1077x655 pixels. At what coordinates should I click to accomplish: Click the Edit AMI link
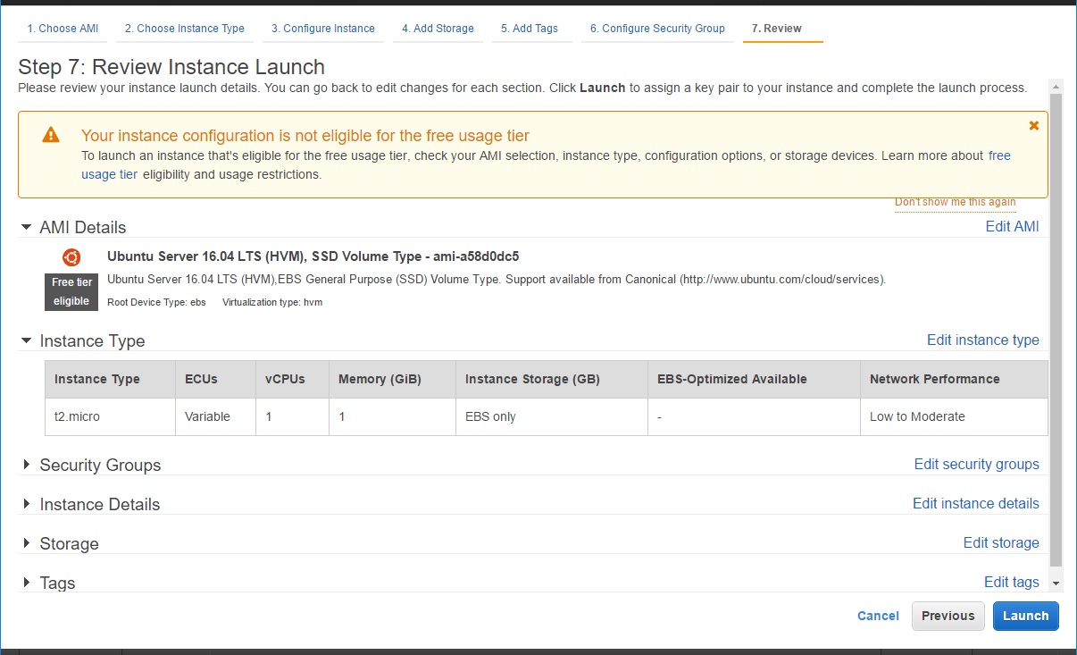tap(1013, 227)
